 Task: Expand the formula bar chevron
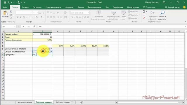pos(186,26)
